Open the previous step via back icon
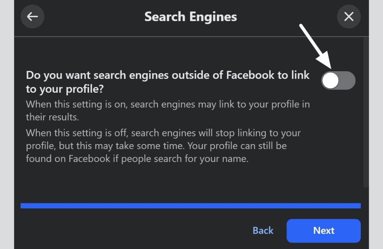383x249 pixels. tap(32, 16)
